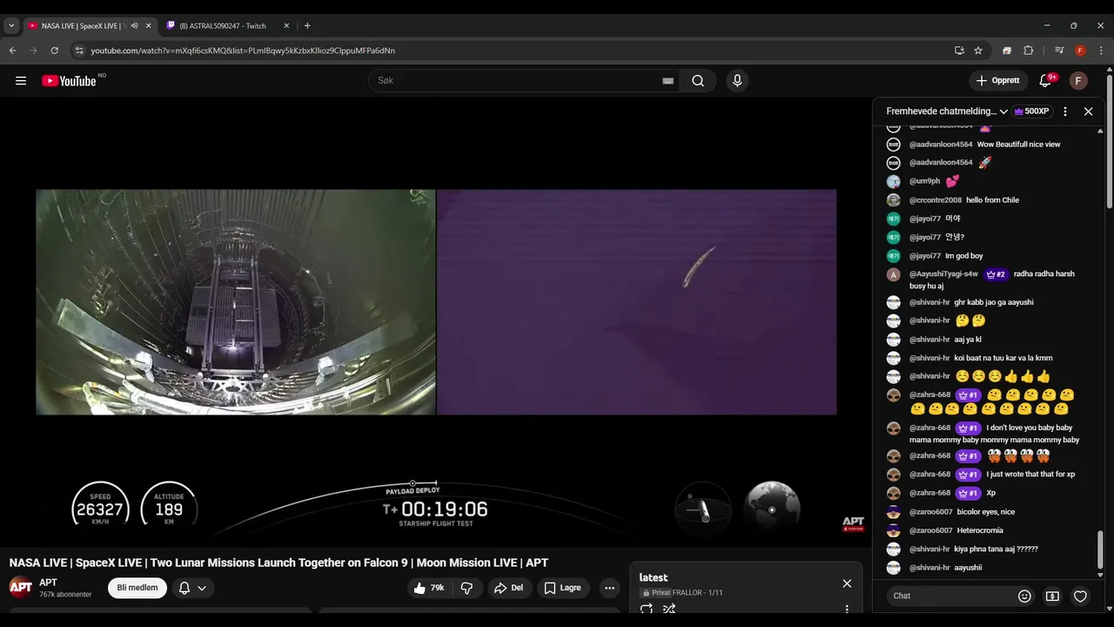Open more actions below the video
This screenshot has width=1114, height=627.
609,588
